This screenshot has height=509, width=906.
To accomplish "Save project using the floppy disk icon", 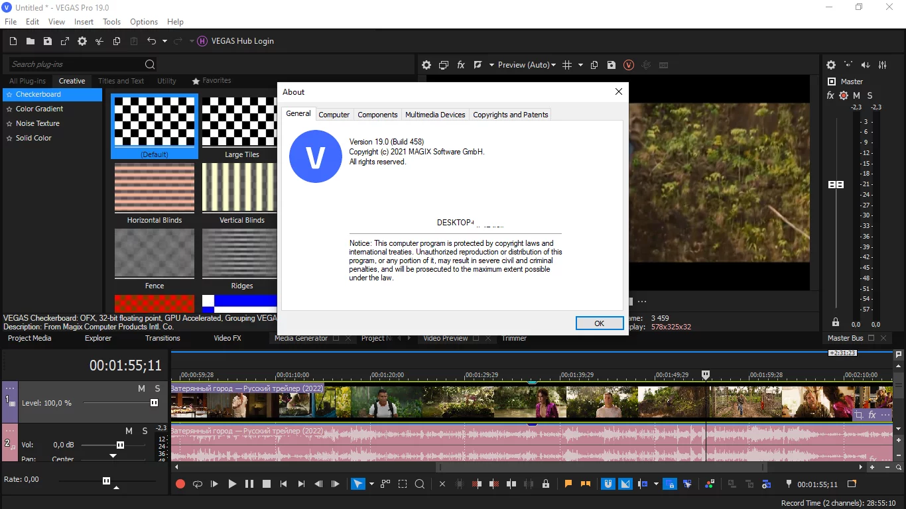I will [48, 41].
